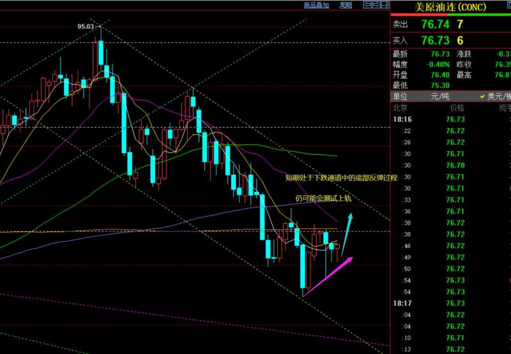Click the :46 tick row price

[x=455, y=246]
